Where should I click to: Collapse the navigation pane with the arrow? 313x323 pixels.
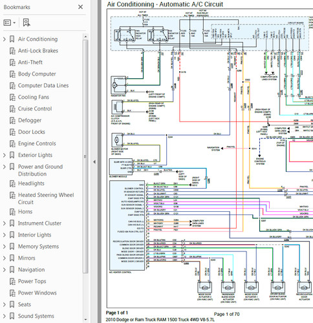94,162
